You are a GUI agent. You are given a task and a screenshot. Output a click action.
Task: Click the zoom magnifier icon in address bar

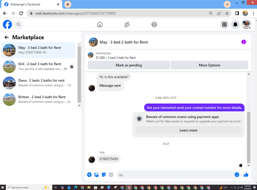(x=211, y=13)
